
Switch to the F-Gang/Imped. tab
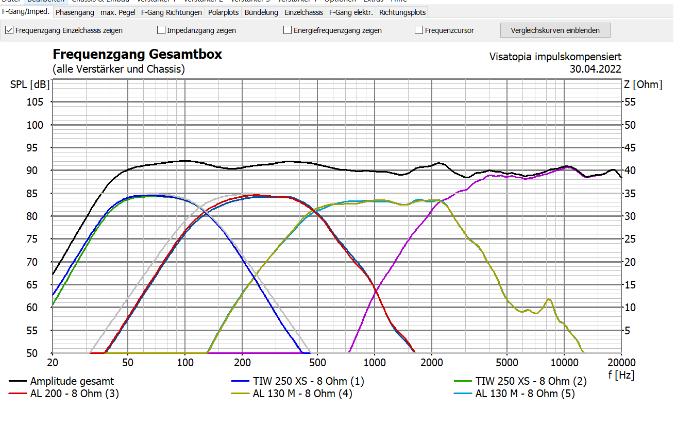click(x=26, y=11)
